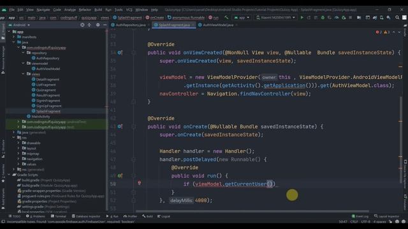Expand the manifests folder

(x=14, y=37)
